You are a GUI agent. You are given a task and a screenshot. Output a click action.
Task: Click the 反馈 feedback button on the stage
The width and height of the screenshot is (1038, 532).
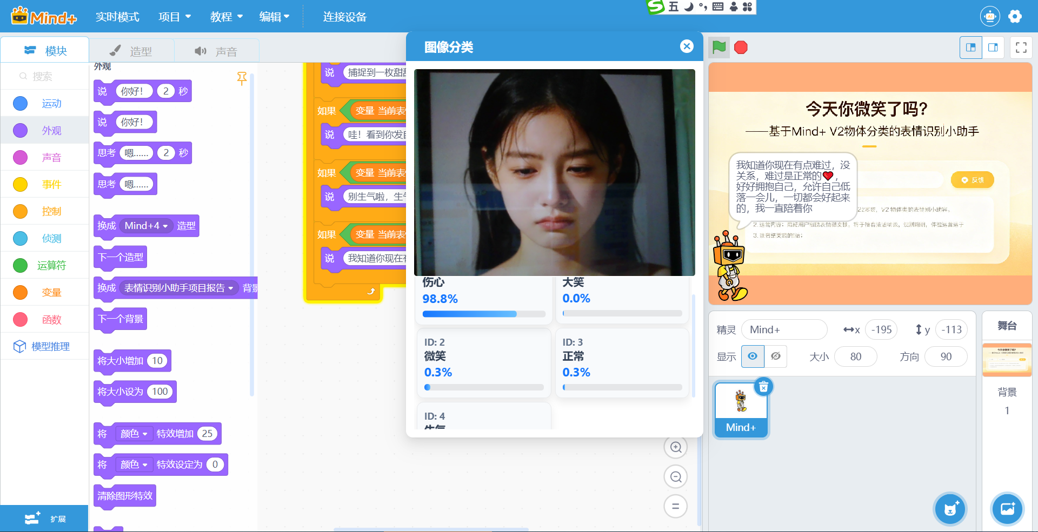[x=972, y=180]
